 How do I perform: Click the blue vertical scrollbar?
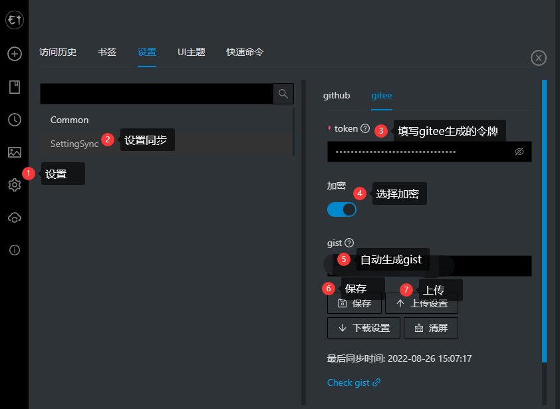point(544,221)
